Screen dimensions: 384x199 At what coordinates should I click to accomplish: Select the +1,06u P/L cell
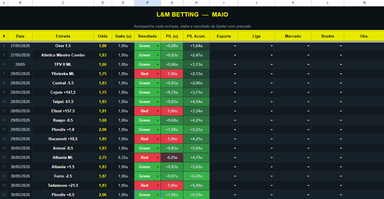coord(172,195)
